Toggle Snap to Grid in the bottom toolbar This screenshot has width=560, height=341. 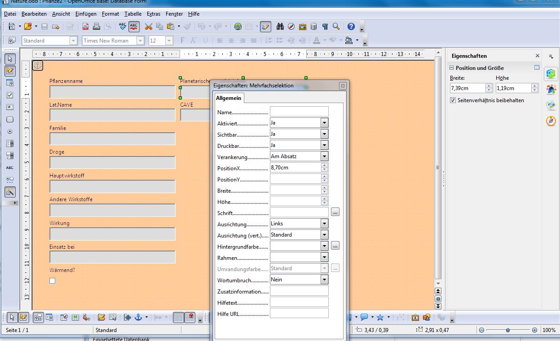[190, 317]
